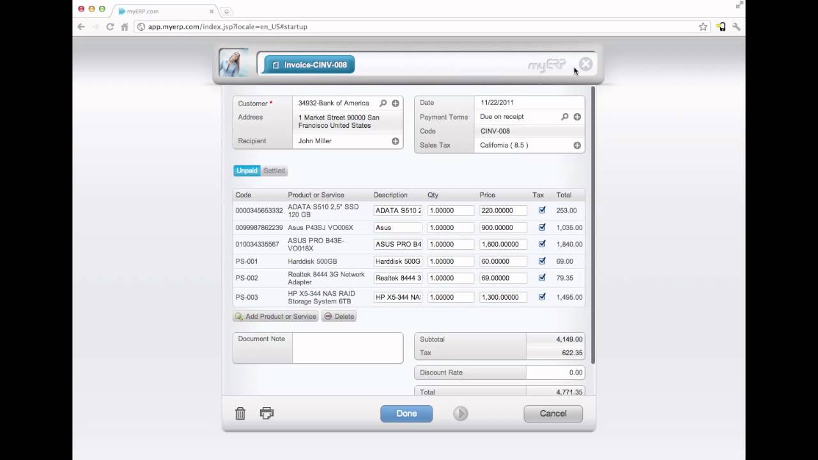Toggle tax for HP X5-344 NAS row
Viewport: 818px width, 460px height.
click(x=542, y=297)
